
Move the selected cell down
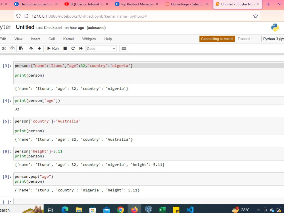39,48
